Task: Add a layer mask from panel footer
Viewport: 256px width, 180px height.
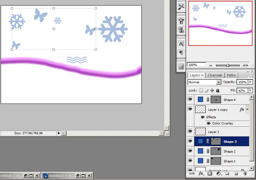Action: pos(210,173)
